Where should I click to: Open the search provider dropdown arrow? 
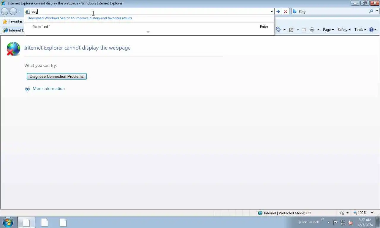377,12
